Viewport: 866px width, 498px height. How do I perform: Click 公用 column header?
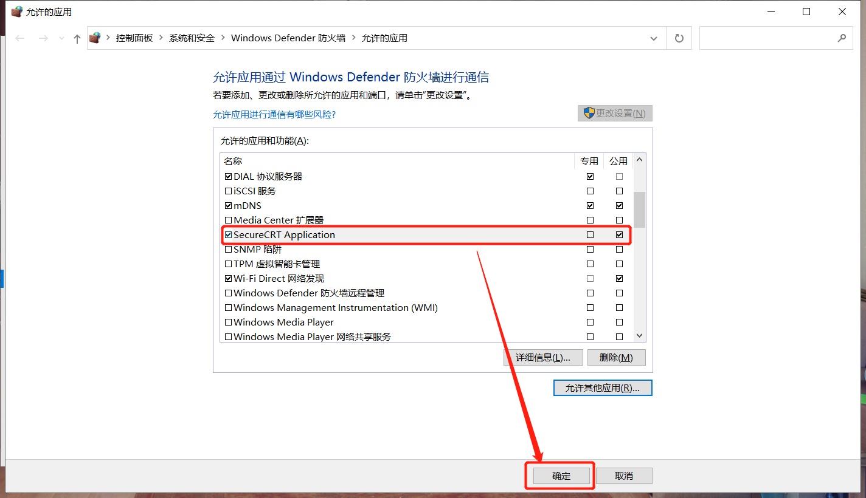(618, 161)
